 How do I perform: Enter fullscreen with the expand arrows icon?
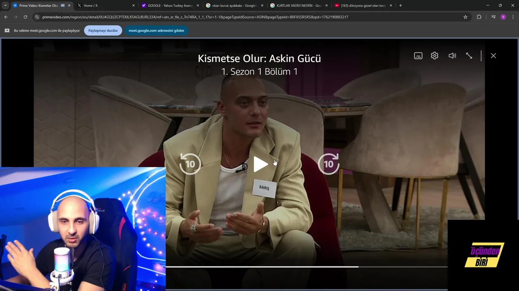(x=469, y=56)
